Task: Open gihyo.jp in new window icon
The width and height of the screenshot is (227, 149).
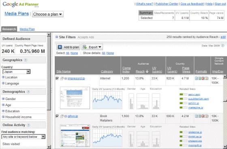Action: coord(62,116)
